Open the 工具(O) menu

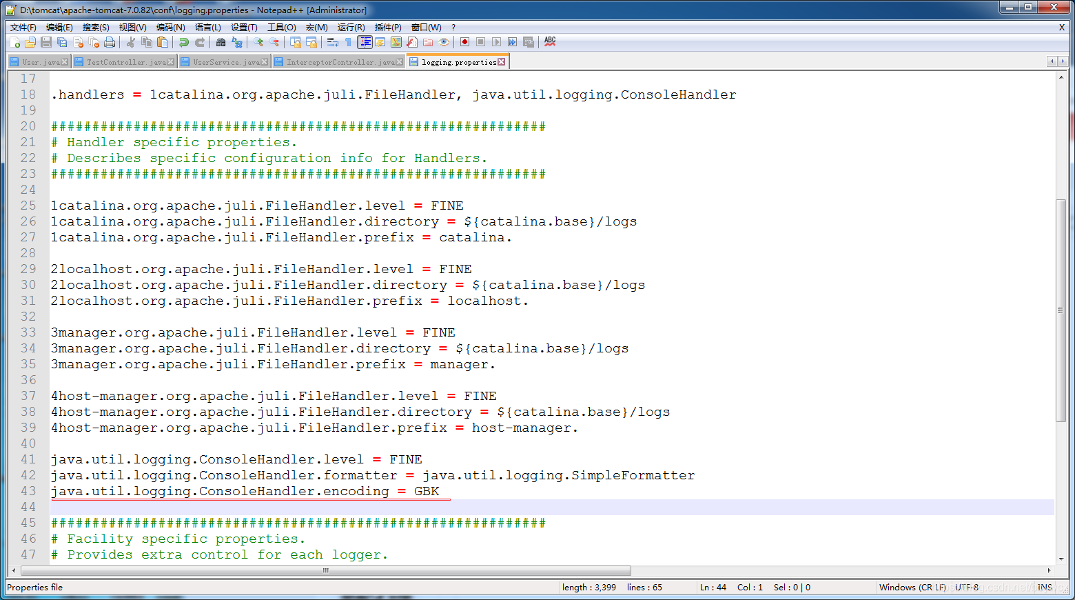(282, 28)
